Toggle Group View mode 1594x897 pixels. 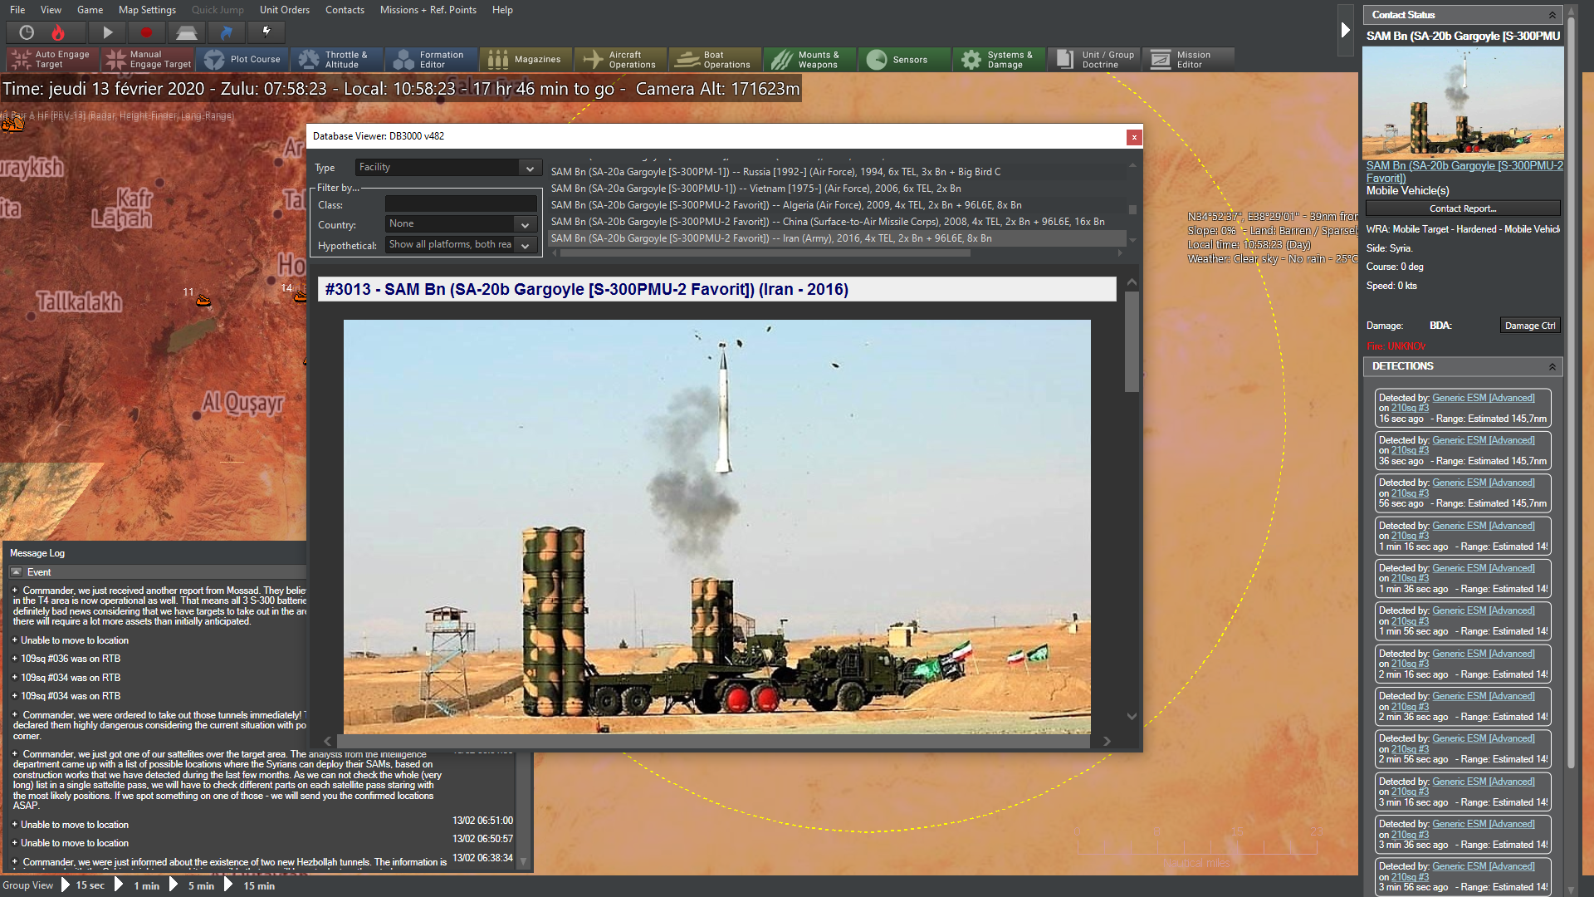[x=27, y=885]
